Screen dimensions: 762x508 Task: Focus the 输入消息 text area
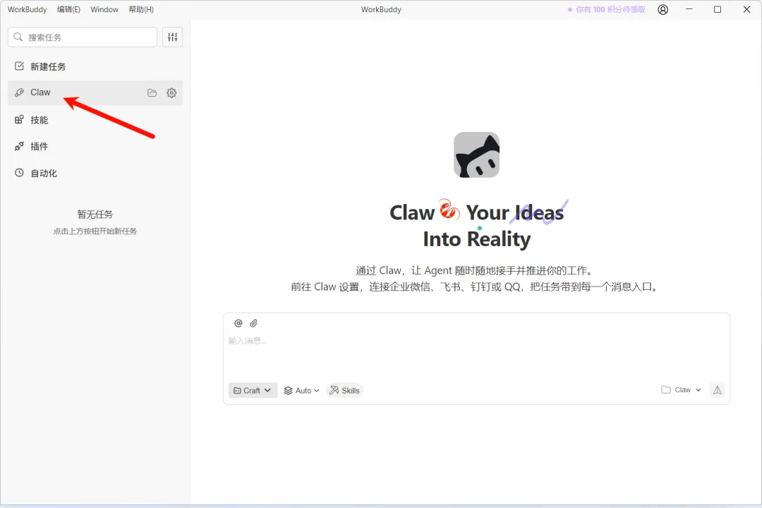[x=476, y=355]
